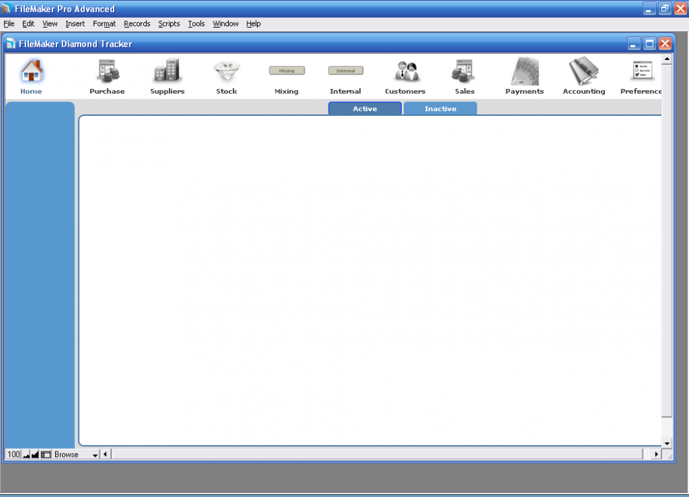Screen dimensions: 689x497
Task: Click the horizontal scrollbar right arrow
Action: [657, 454]
